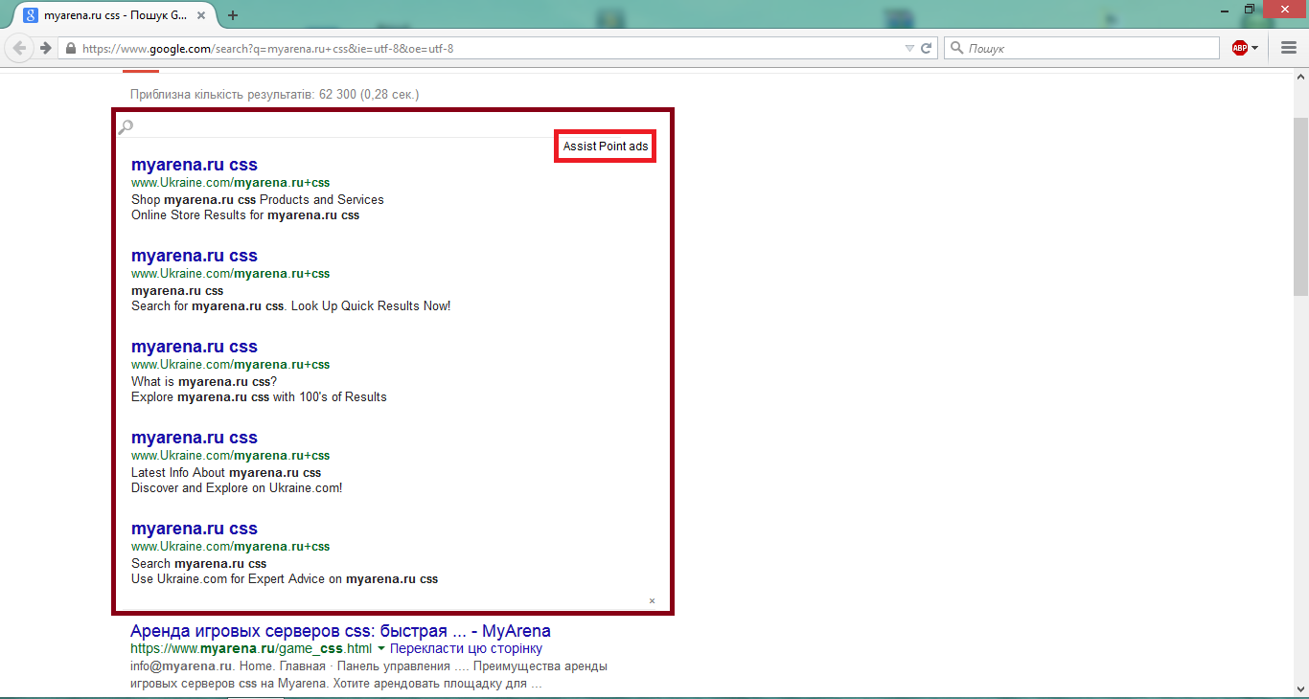Close the ad box with small x
The image size is (1309, 699).
(652, 601)
